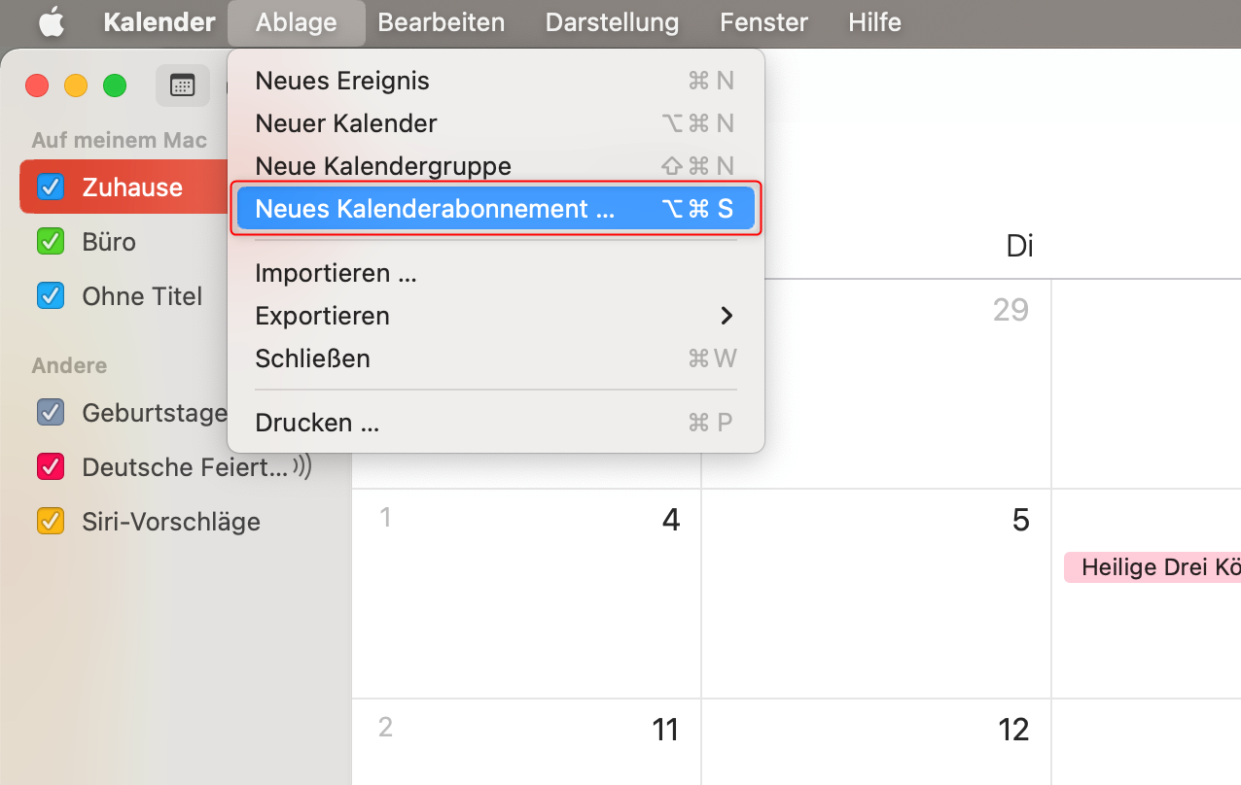Toggle the Geburtstage calendar checkbox
The image size is (1241, 785).
(50, 412)
